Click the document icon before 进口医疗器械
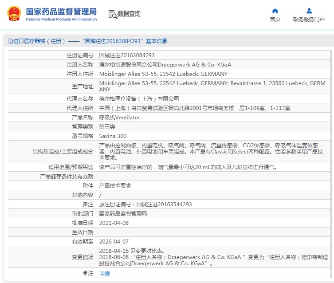Image resolution: width=334 pixels, height=283 pixels. 10,41
